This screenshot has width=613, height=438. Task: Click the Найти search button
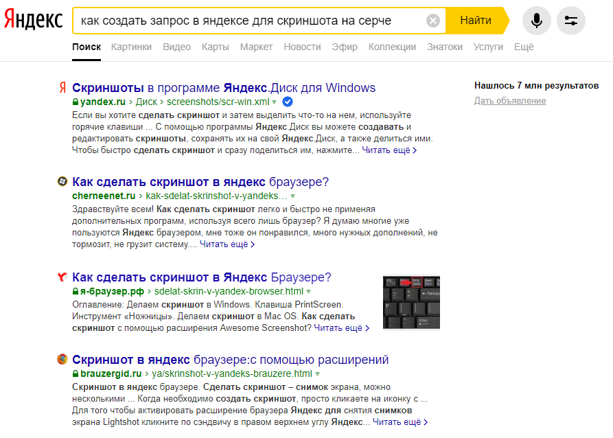click(476, 21)
